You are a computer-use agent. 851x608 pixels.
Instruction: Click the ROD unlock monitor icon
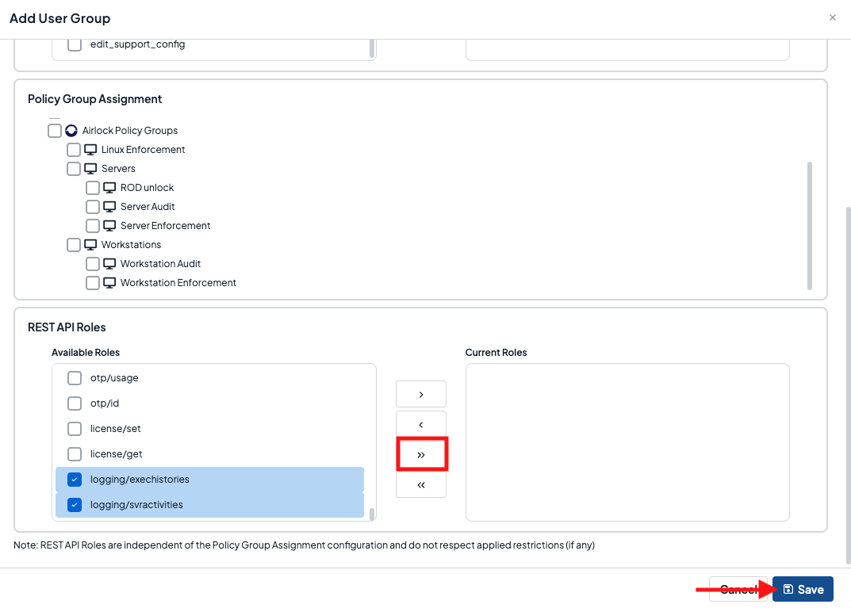[109, 188]
